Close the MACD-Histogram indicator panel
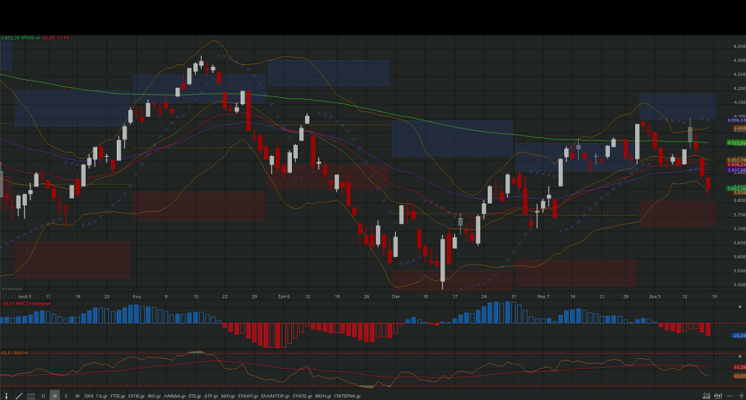This screenshot has width=746, height=400. (740, 307)
